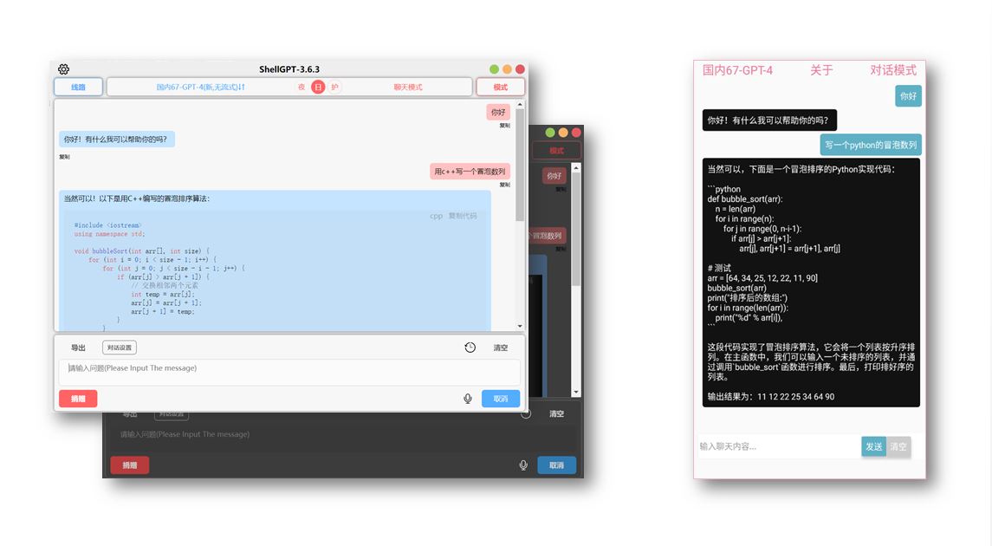Viewport: 992px width, 546px height.
Task: Click blue 取消 button in light window
Action: 501,399
